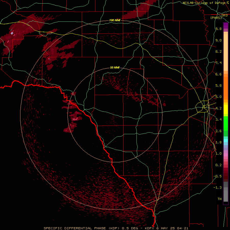Click the 5.0 scale label
This screenshot has width=230, height=230.
(218, 97)
